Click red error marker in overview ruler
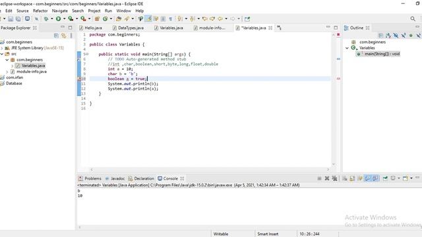 338,79
